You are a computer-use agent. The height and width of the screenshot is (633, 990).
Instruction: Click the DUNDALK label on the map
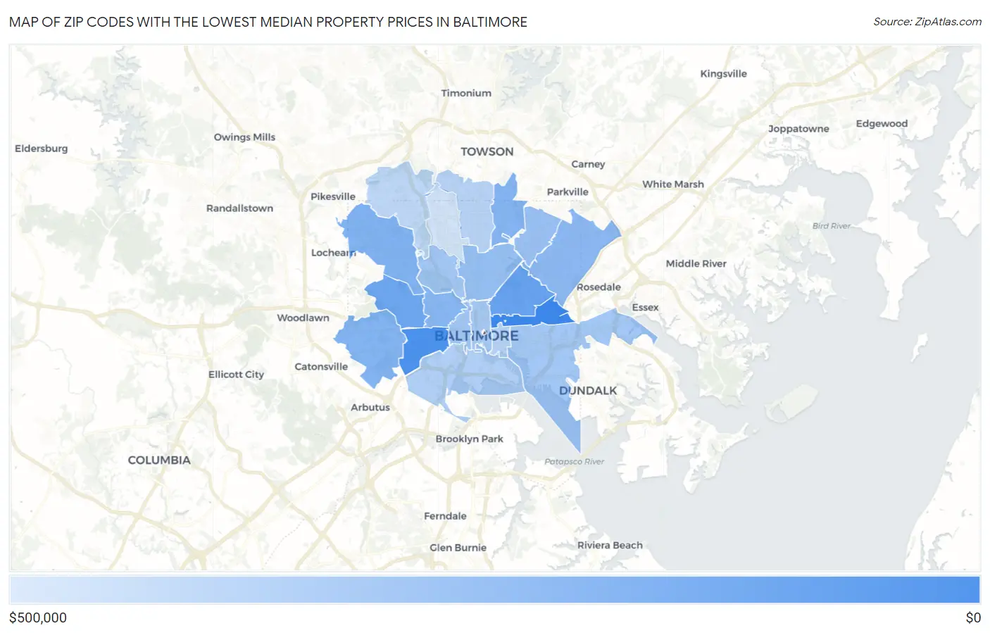(x=587, y=390)
